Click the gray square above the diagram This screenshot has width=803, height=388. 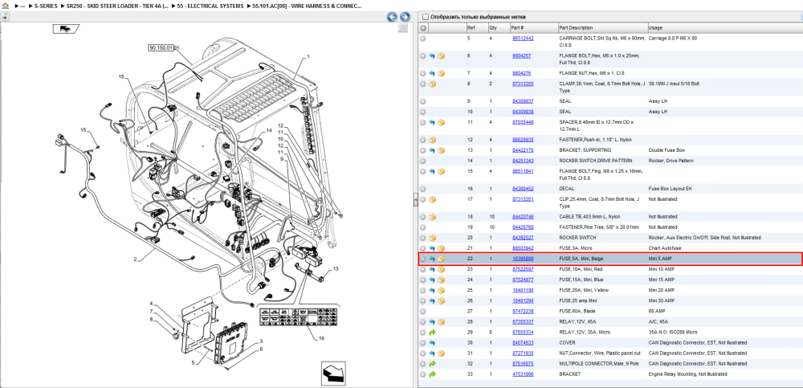pos(404,28)
